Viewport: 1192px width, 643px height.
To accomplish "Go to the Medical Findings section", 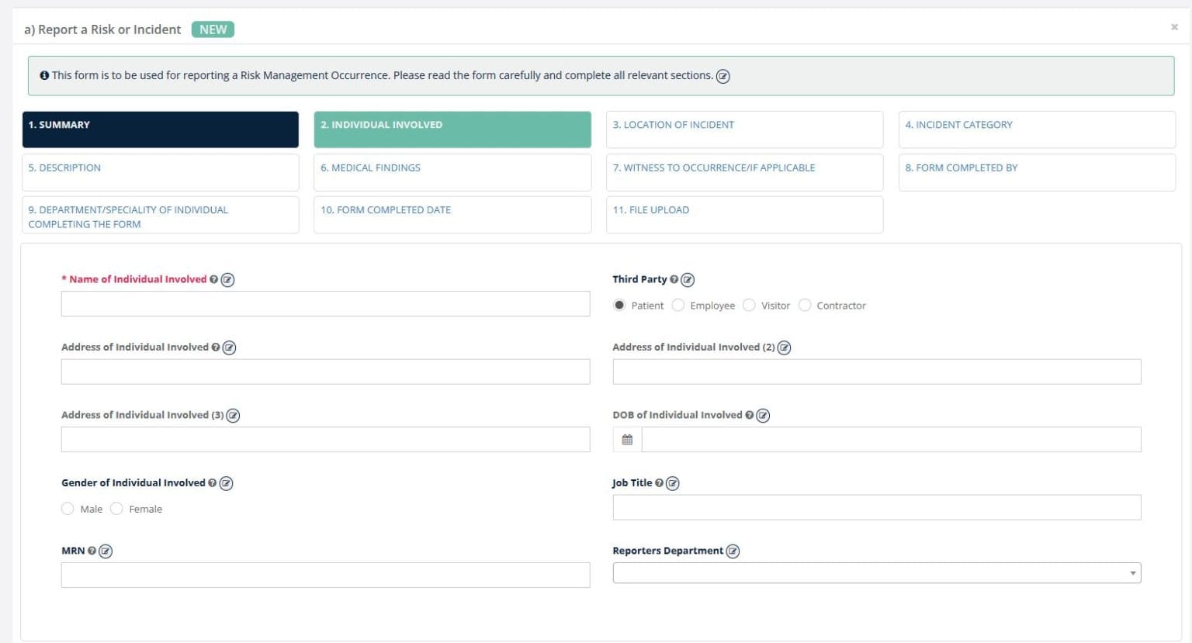I will pos(452,171).
